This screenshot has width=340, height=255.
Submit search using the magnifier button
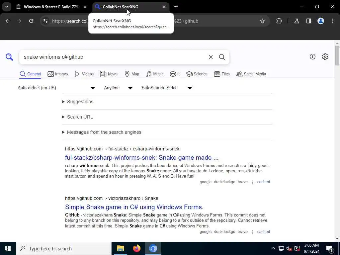[x=222, y=57]
